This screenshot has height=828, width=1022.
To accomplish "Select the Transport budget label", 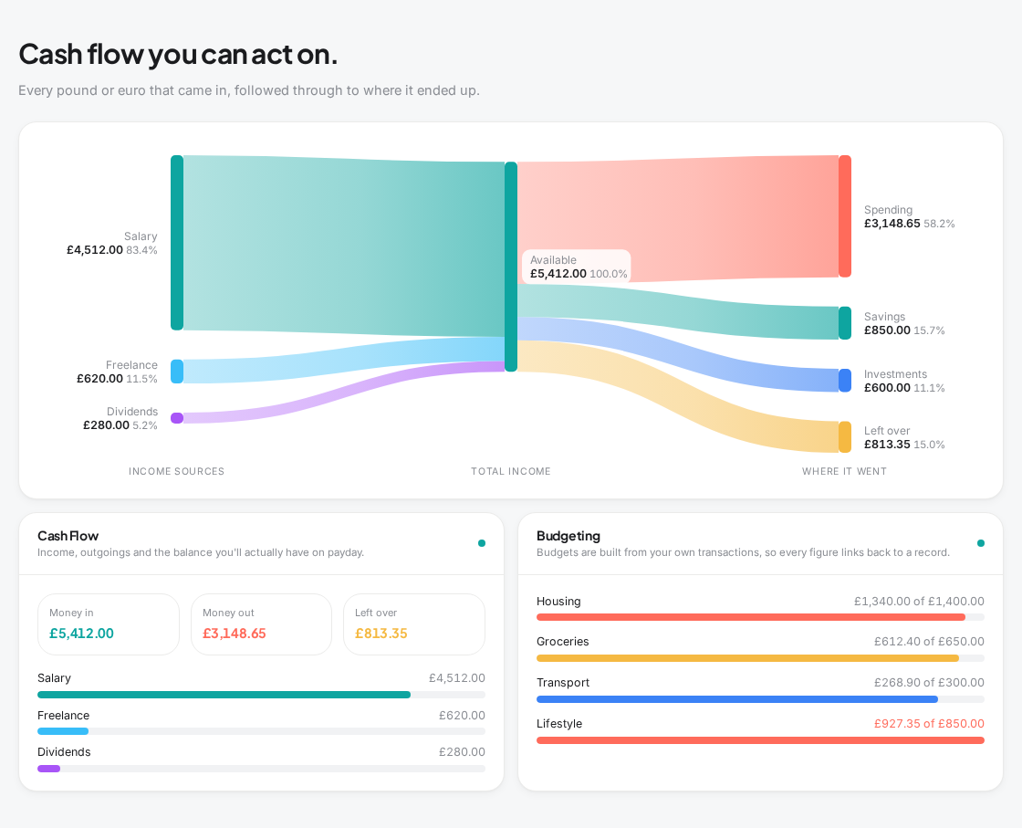I will coord(562,683).
